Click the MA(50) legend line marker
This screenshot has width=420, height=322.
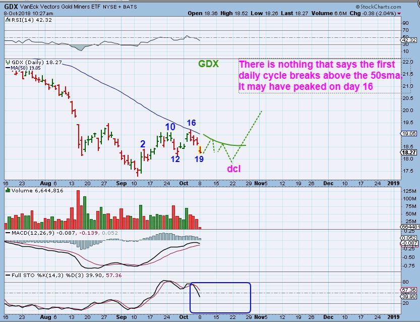pos(8,68)
